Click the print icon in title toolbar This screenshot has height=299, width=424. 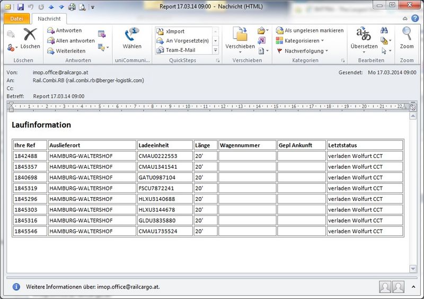[72, 7]
